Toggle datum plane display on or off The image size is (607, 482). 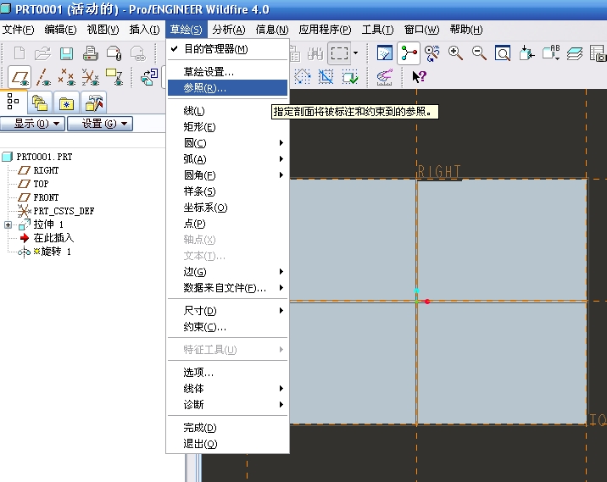[19, 77]
